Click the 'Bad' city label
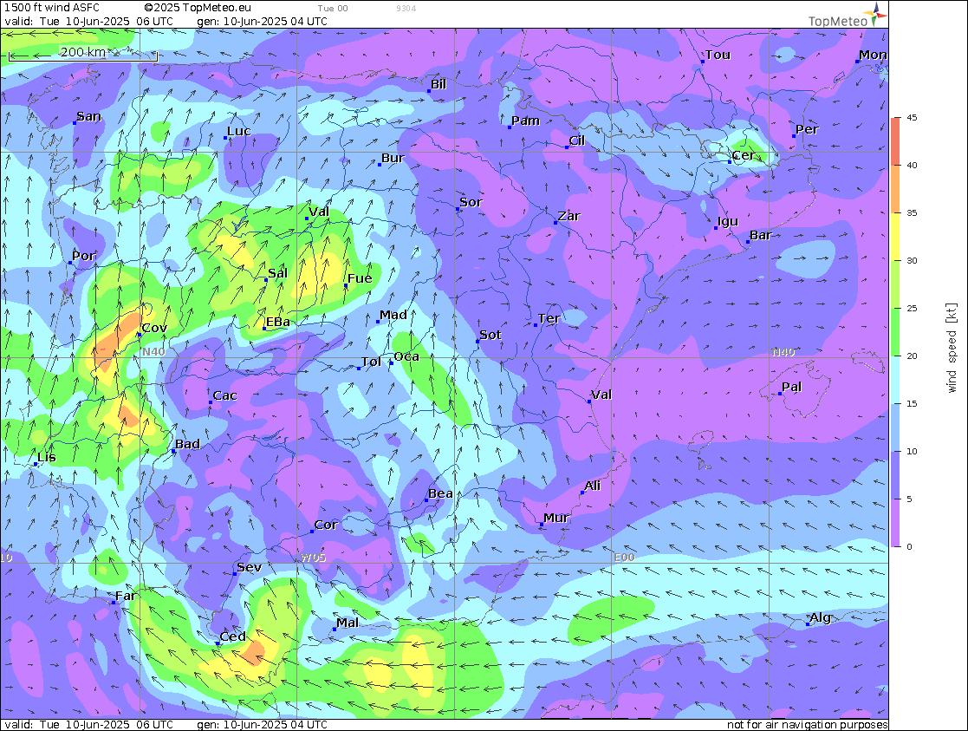 (188, 444)
